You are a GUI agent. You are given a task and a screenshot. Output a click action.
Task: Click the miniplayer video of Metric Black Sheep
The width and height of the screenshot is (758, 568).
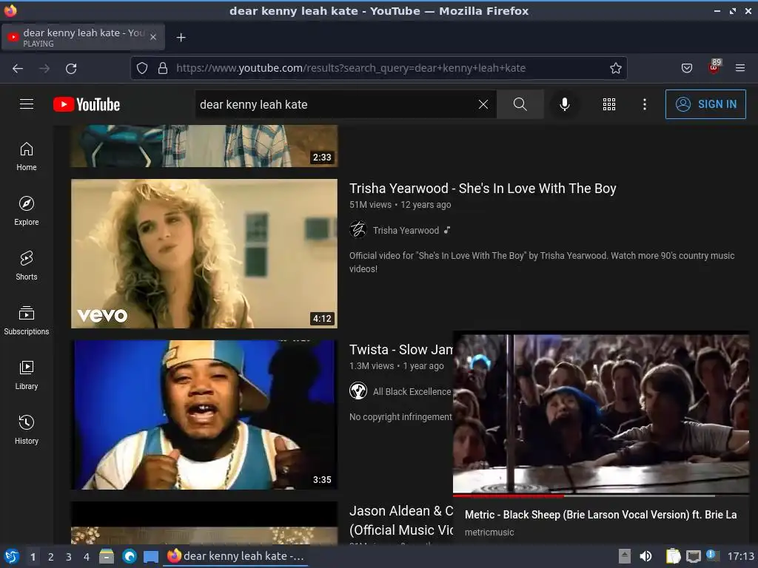click(x=601, y=413)
